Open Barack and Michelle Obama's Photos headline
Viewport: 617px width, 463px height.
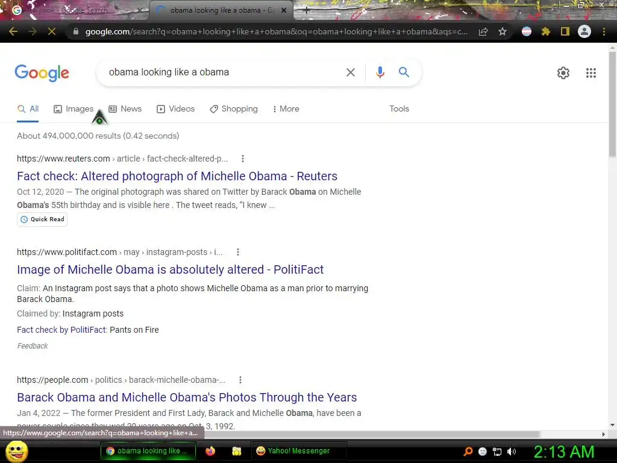click(187, 398)
